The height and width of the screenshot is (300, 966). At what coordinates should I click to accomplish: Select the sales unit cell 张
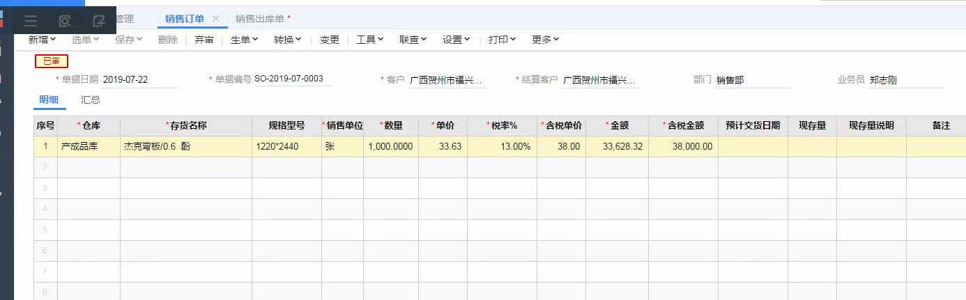342,147
